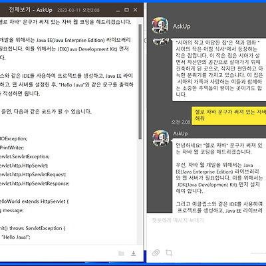Click the line containing 'HttpServletResponse;'
This screenshot has height=266, width=266.
[35, 184]
